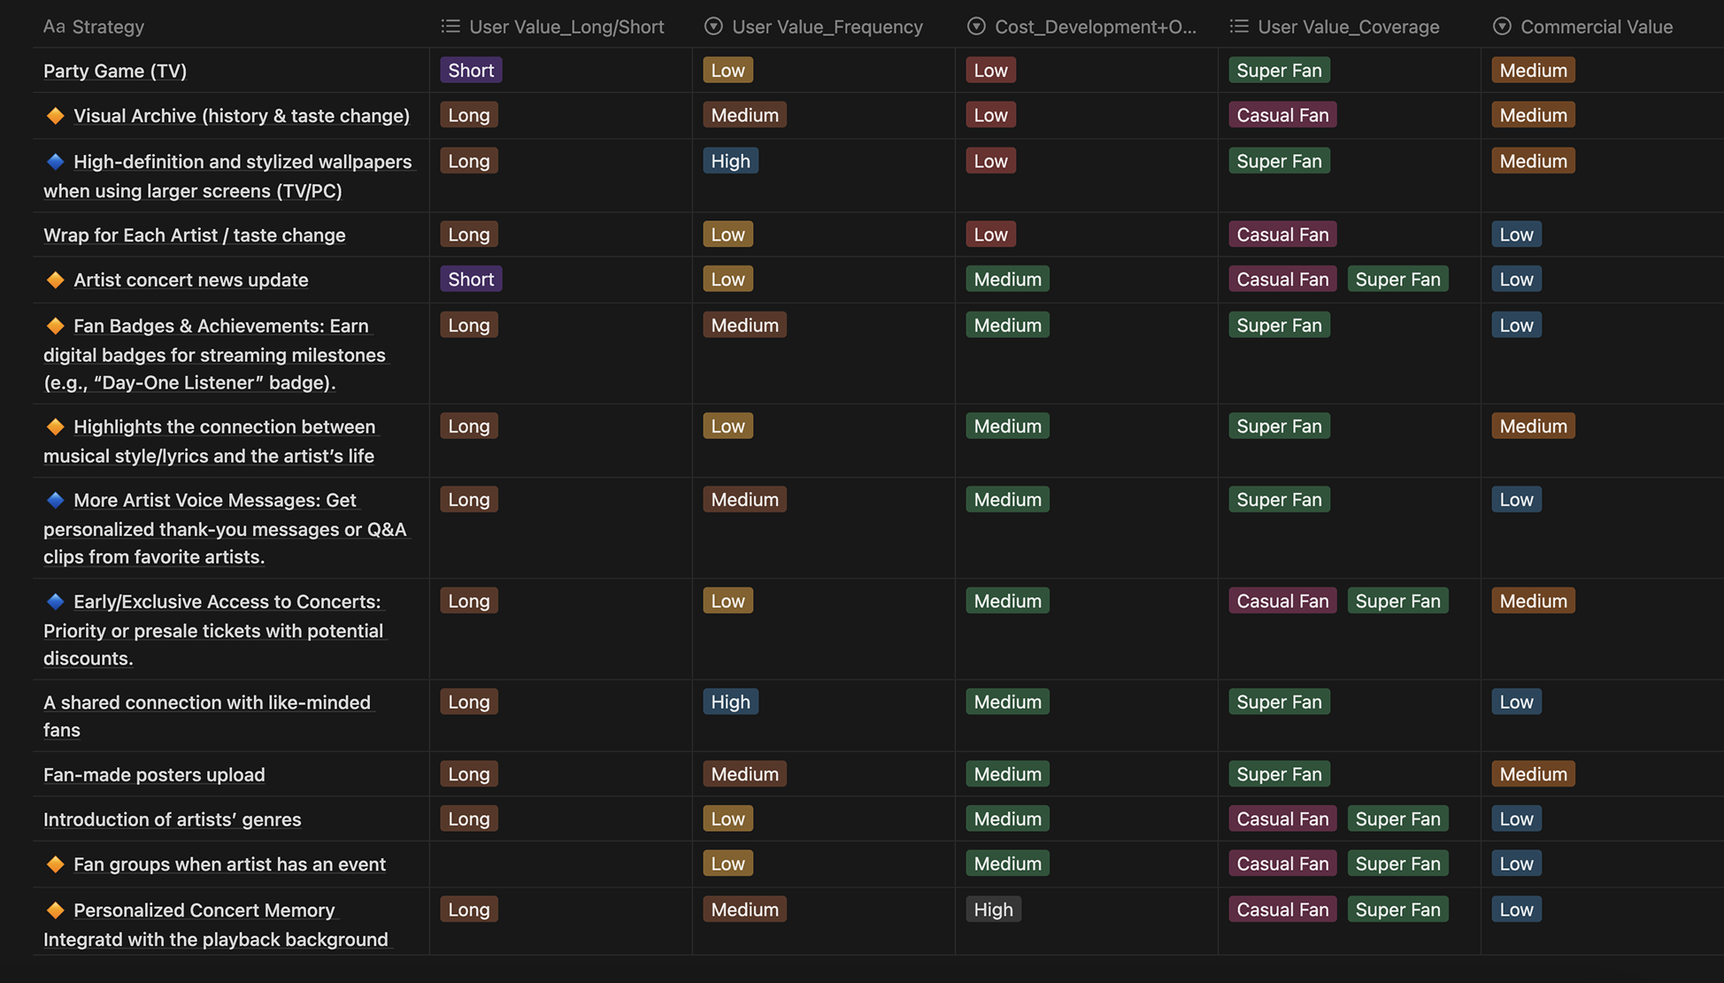Click the Super Fan tag in Fan groups row
Screen dimensions: 1724x983
tap(1397, 864)
